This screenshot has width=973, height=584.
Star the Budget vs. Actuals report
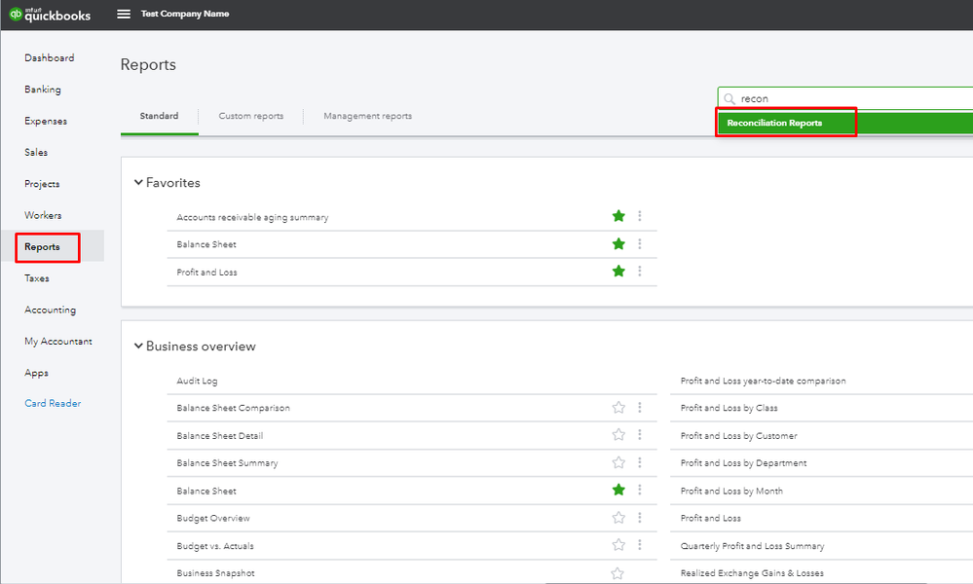(617, 545)
